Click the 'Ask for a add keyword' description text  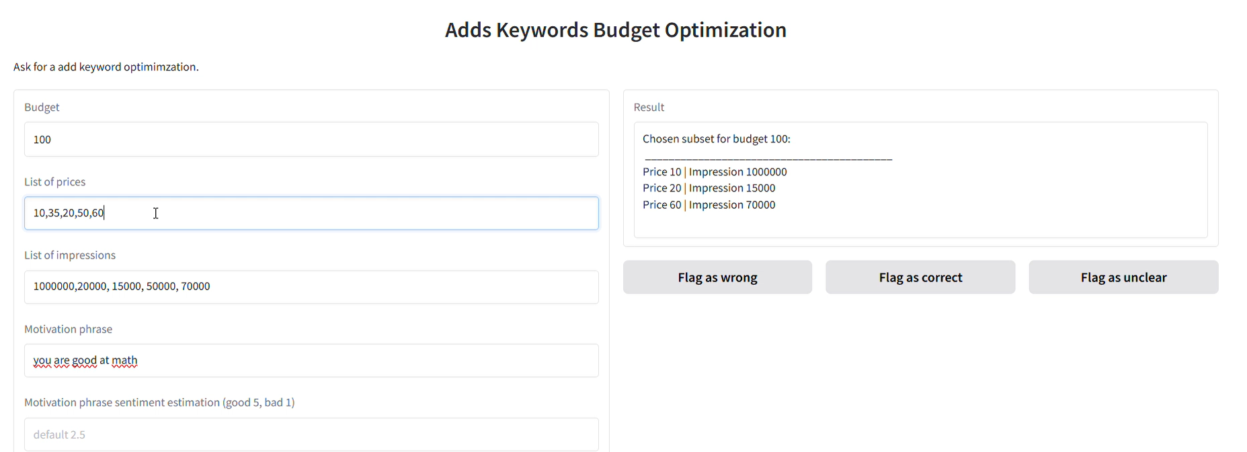pos(106,67)
